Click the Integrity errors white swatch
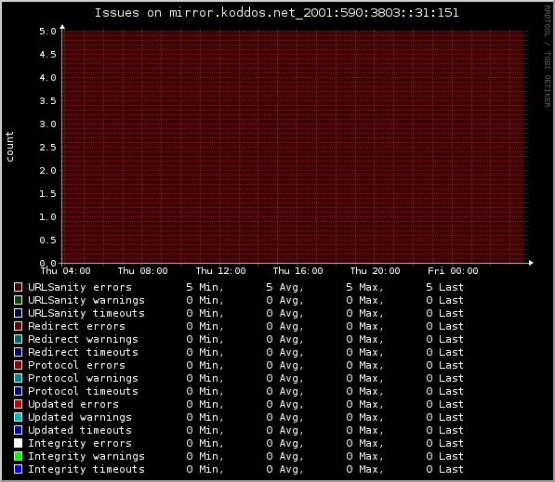This screenshot has width=555, height=482. (18, 443)
